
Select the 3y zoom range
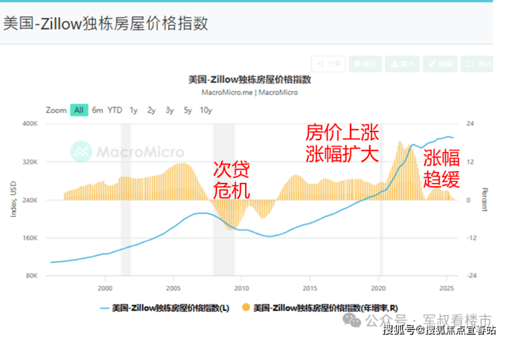[x=170, y=110]
